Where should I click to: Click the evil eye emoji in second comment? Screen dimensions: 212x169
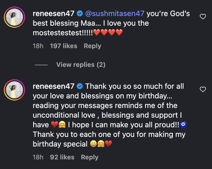183,125
